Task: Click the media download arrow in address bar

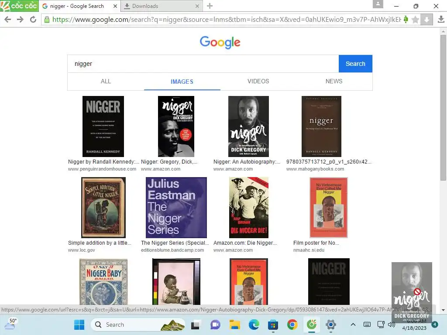Action: tap(426, 19)
